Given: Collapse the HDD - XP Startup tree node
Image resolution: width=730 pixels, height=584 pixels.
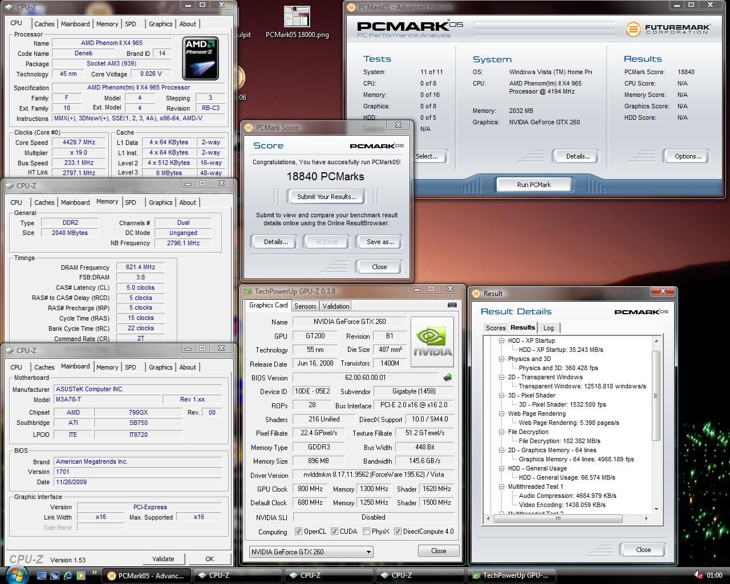Looking at the screenshot, I should (502, 340).
